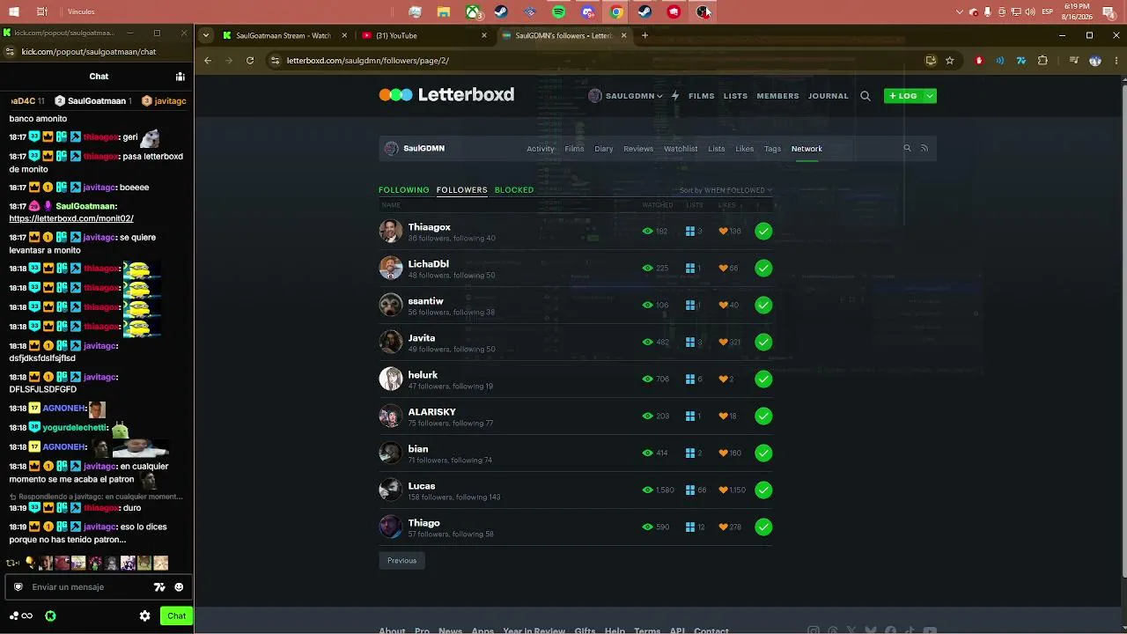Open the Help footer link
This screenshot has width=1127, height=634.
615,630
